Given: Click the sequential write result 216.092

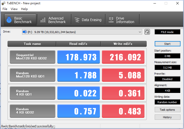Looking at the screenshot, I should point(123,57).
